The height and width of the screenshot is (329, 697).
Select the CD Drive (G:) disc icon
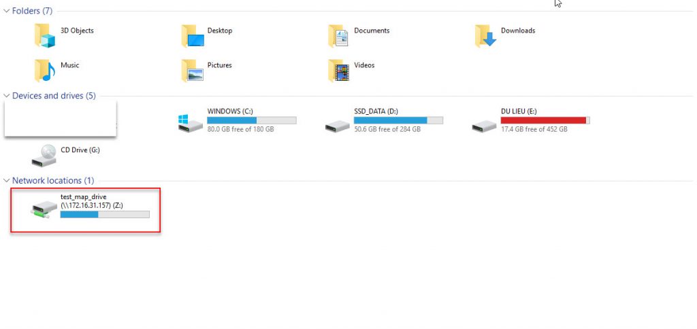[44, 156]
